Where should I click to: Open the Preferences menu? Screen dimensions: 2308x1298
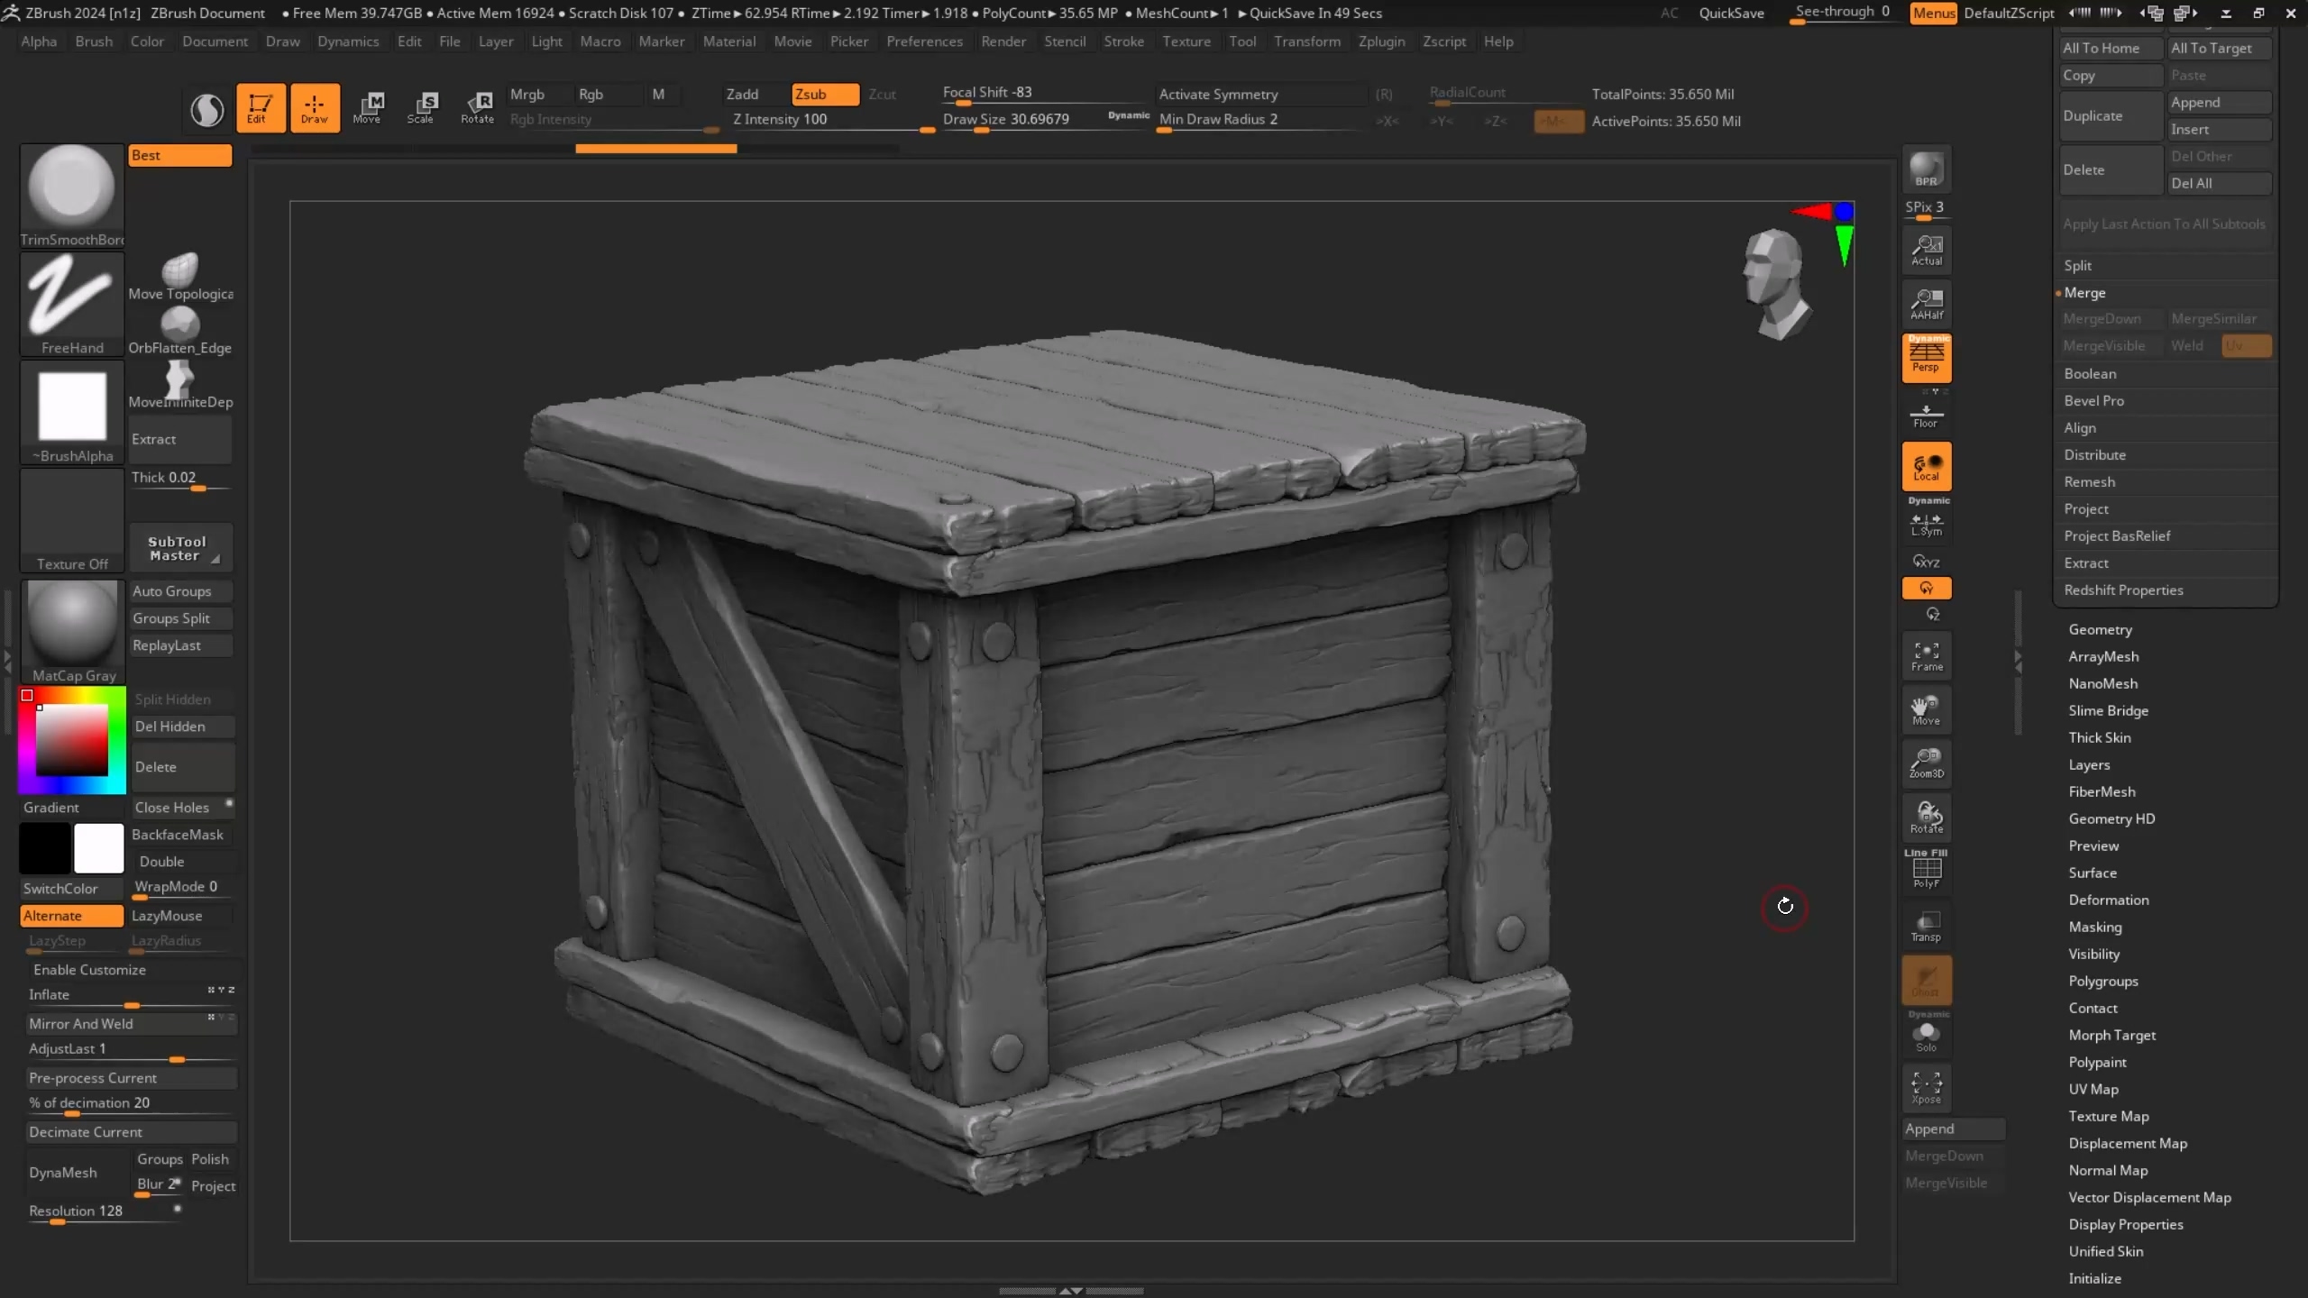tap(924, 41)
